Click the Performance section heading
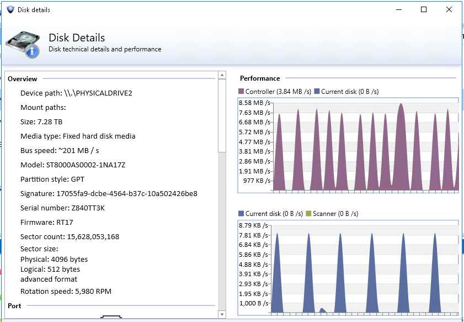This screenshot has width=464, height=322. click(x=260, y=78)
